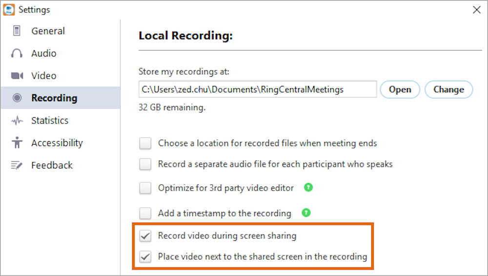Click the Statistics waveform icon
The height and width of the screenshot is (276, 488).
[x=17, y=121]
